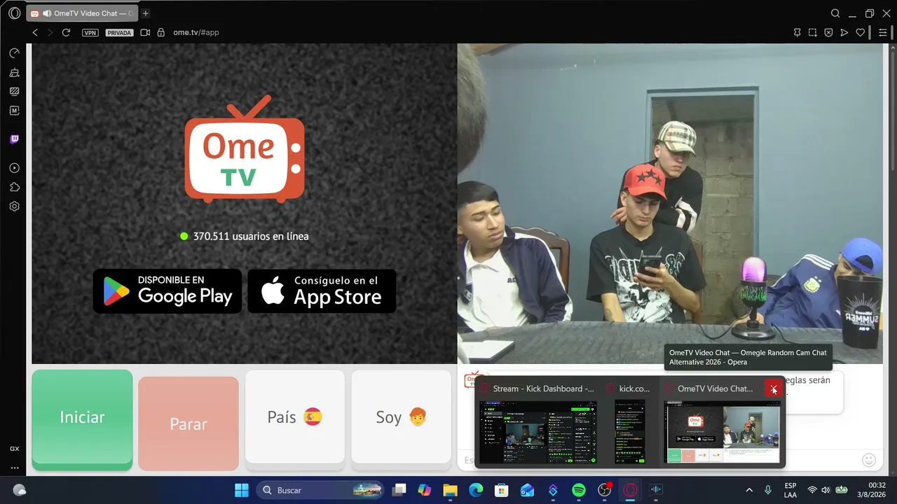
Task: Open Outlook from the taskbar
Action: [527, 490]
